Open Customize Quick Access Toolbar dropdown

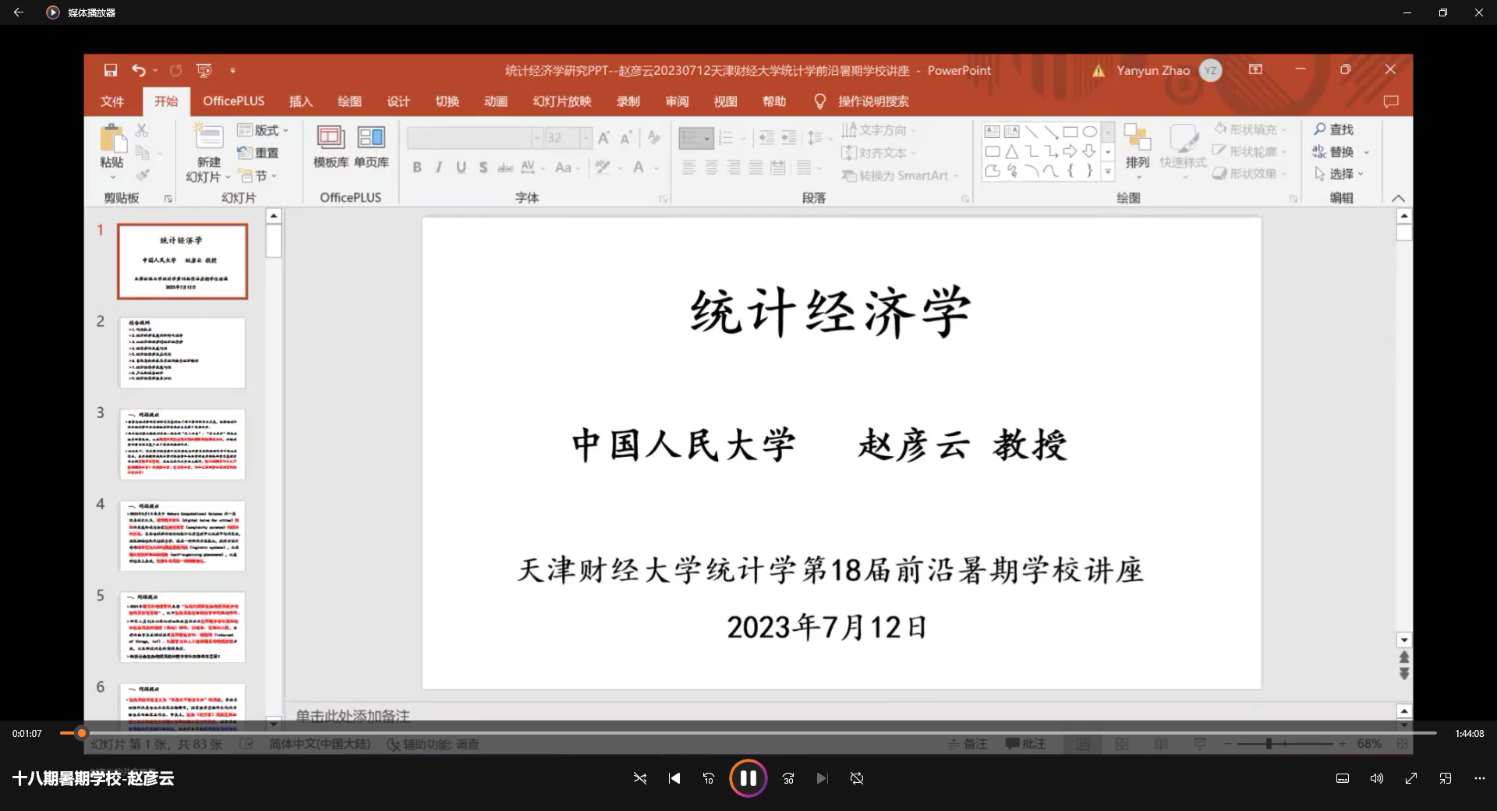tap(233, 70)
